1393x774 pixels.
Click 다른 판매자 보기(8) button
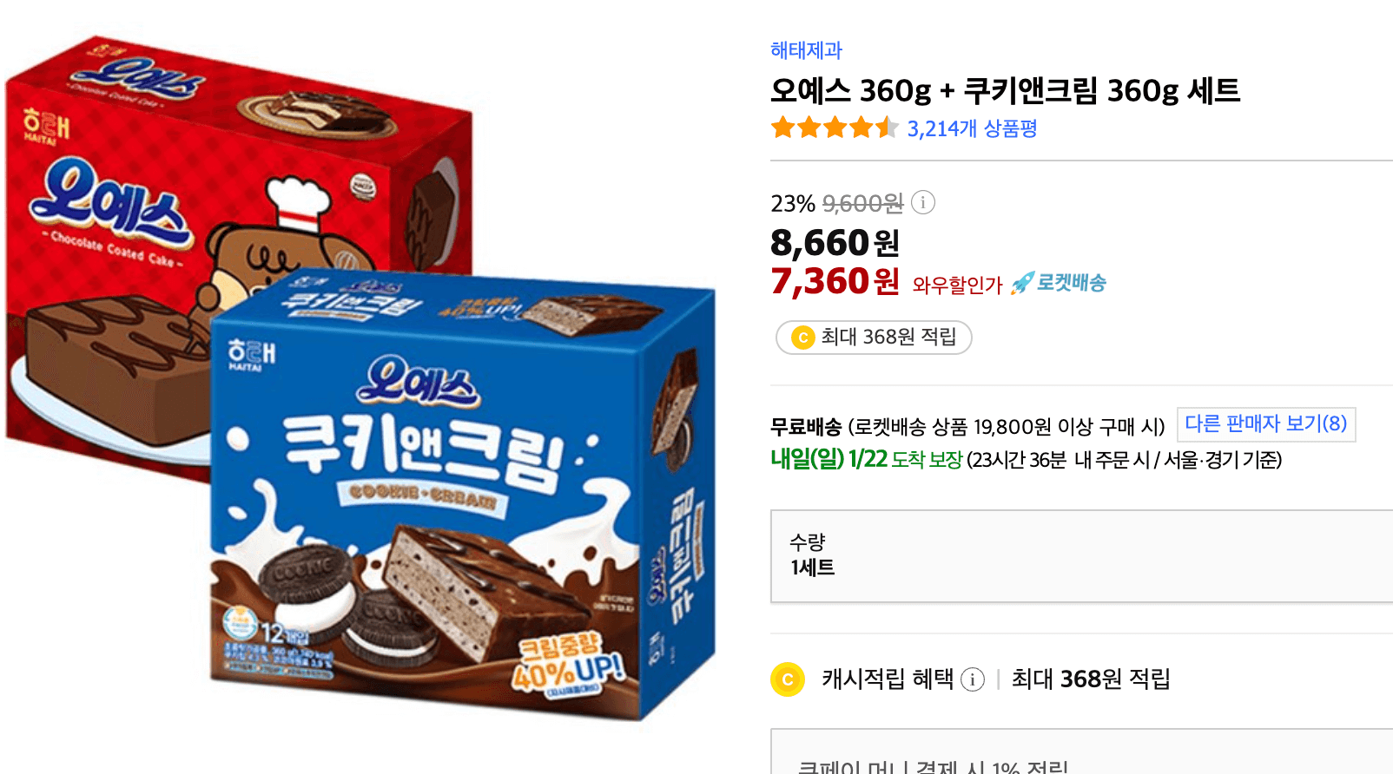pyautogui.click(x=1266, y=424)
